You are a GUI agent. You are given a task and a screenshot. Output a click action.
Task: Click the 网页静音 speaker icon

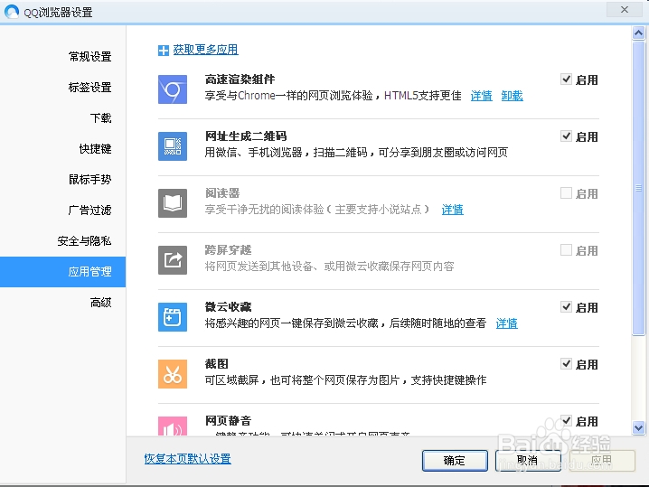coord(173,426)
